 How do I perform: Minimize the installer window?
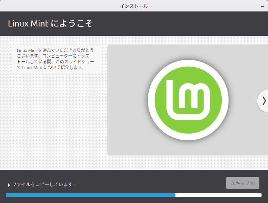tap(263, 6)
